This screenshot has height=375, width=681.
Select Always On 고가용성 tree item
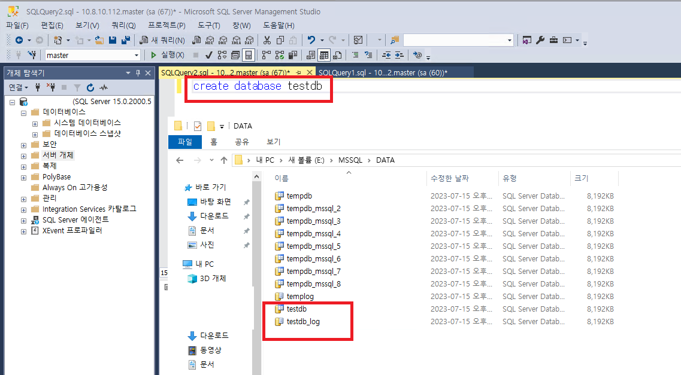75,187
